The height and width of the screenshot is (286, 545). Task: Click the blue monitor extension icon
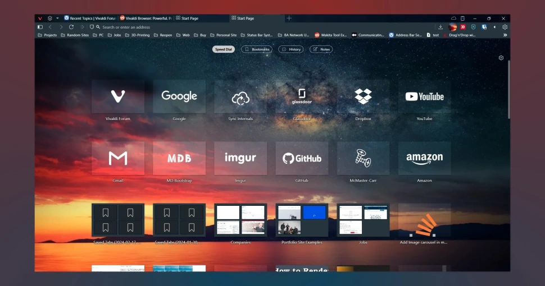pyautogui.click(x=484, y=27)
